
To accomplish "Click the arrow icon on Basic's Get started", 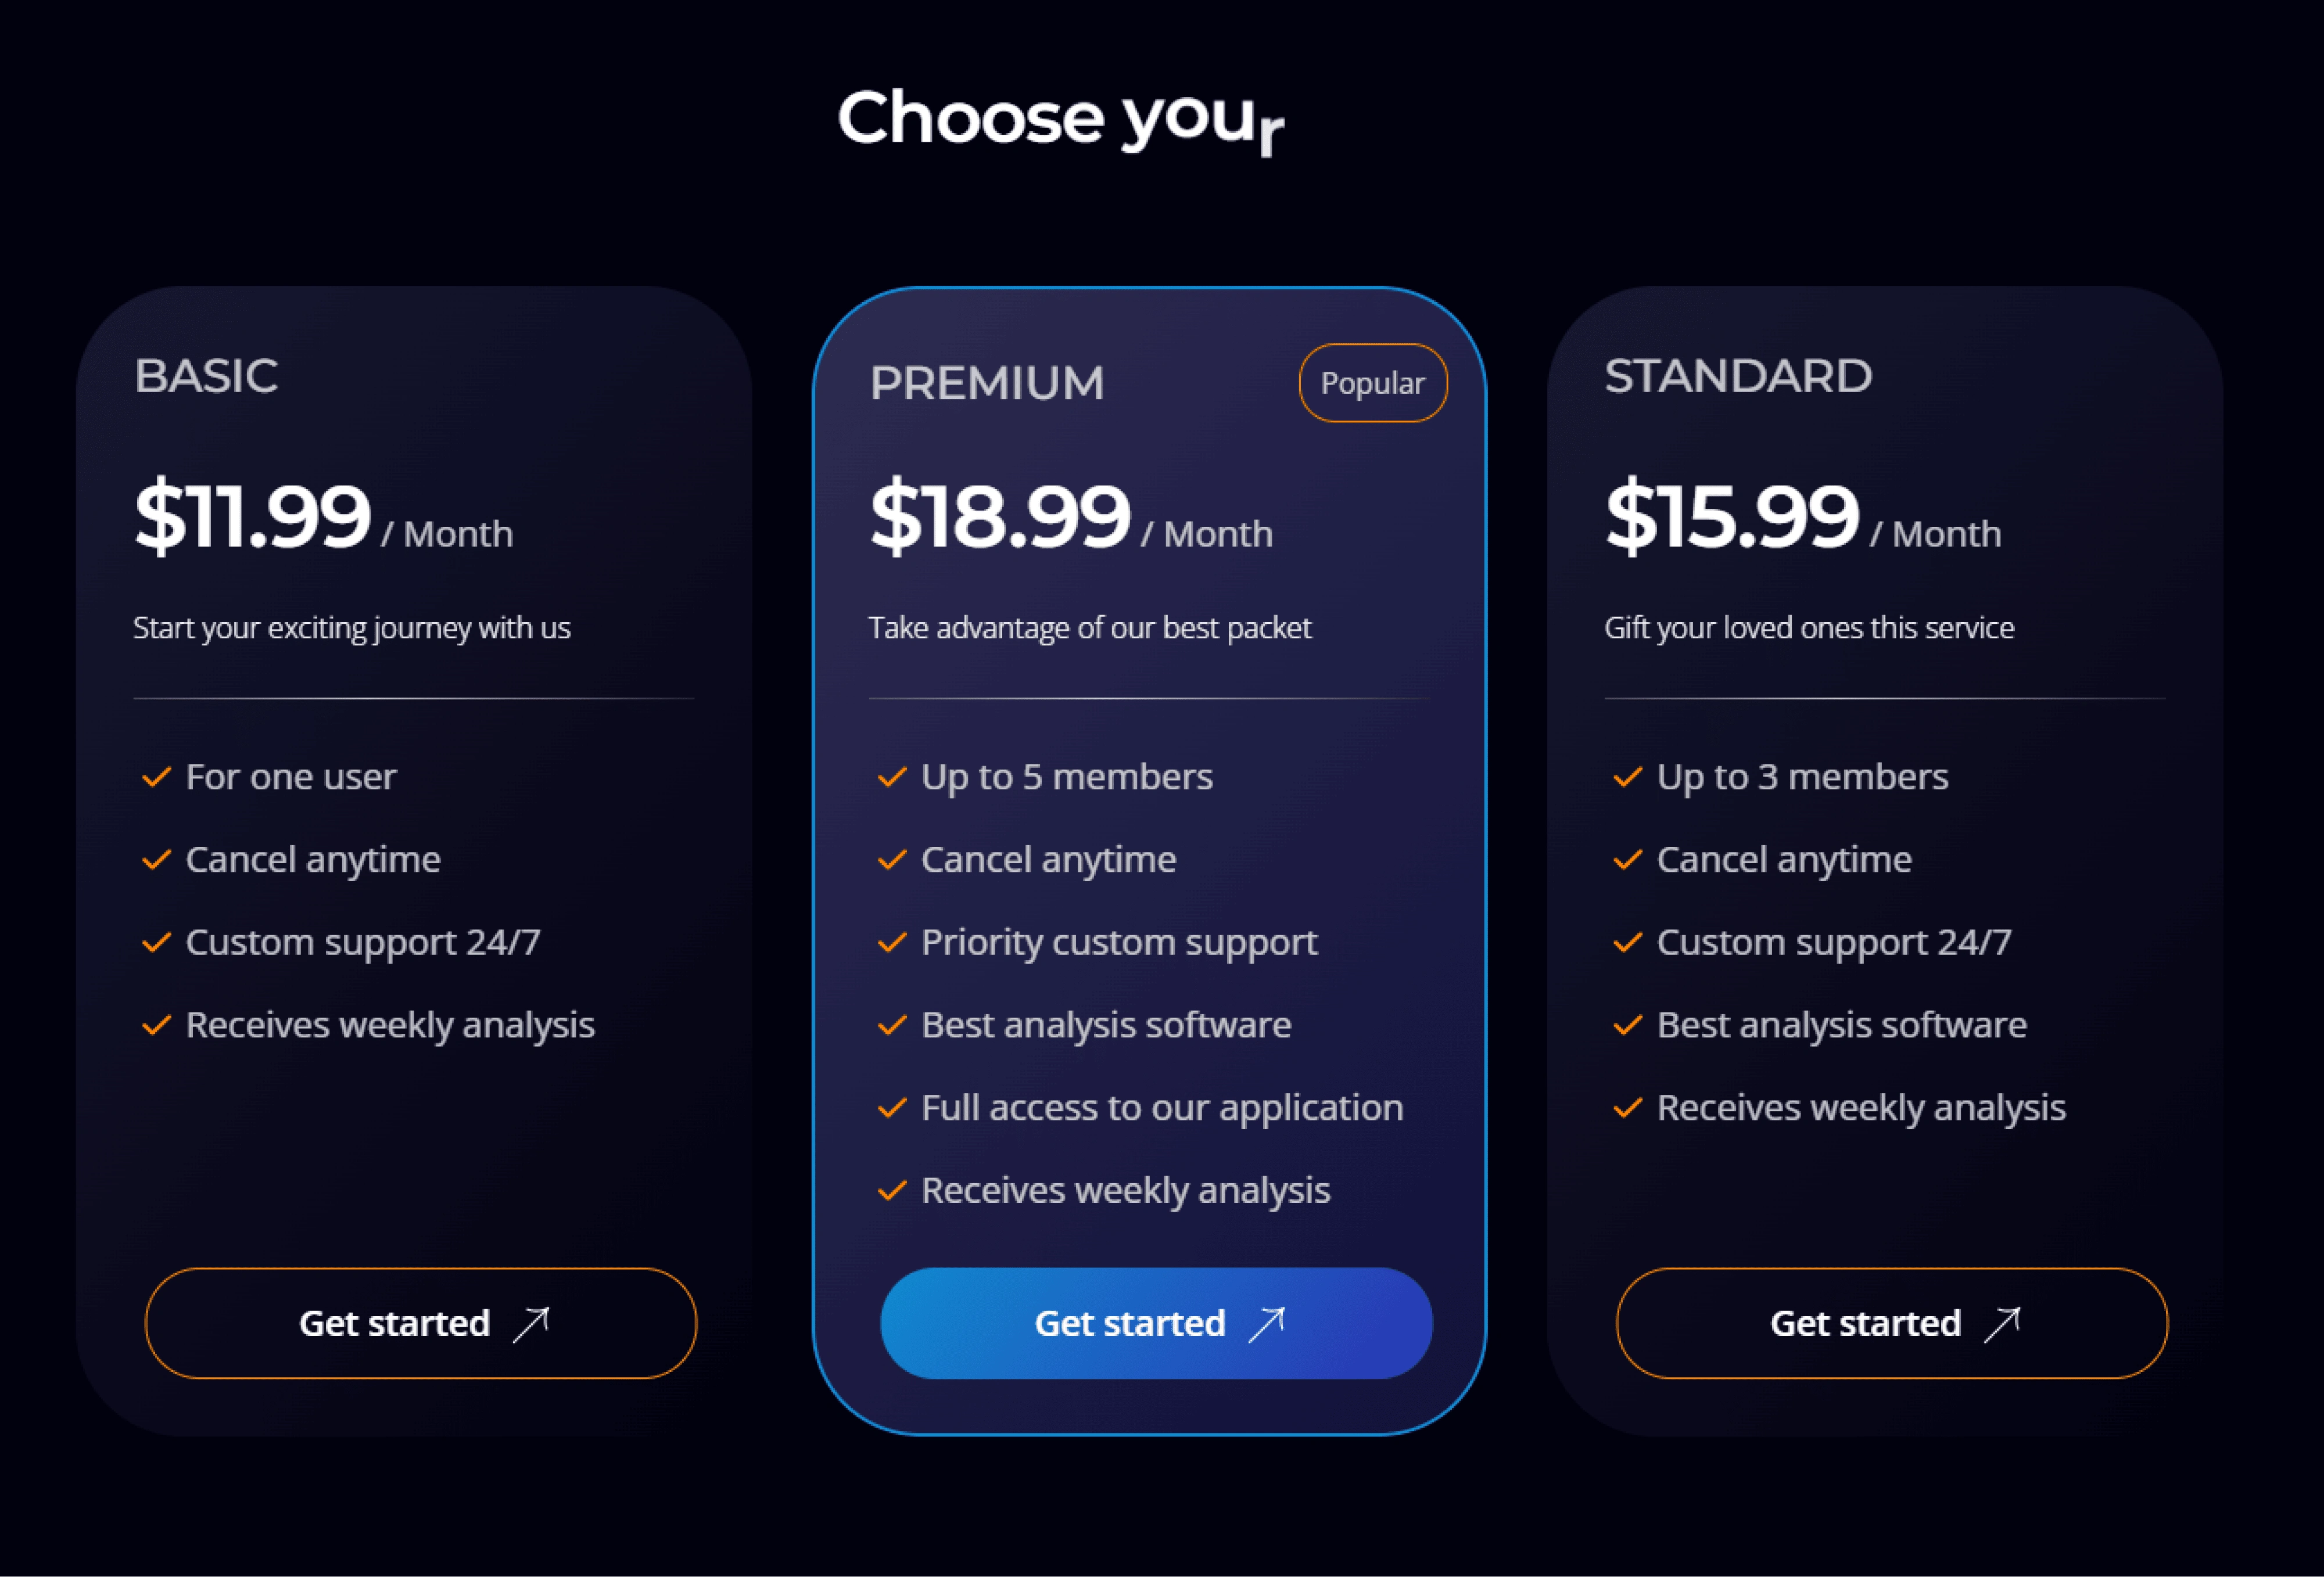I will point(531,1325).
